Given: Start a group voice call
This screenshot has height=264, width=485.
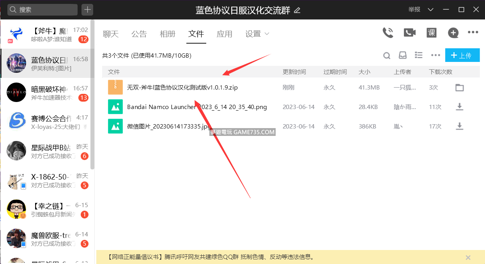Looking at the screenshot, I should pos(388,33).
